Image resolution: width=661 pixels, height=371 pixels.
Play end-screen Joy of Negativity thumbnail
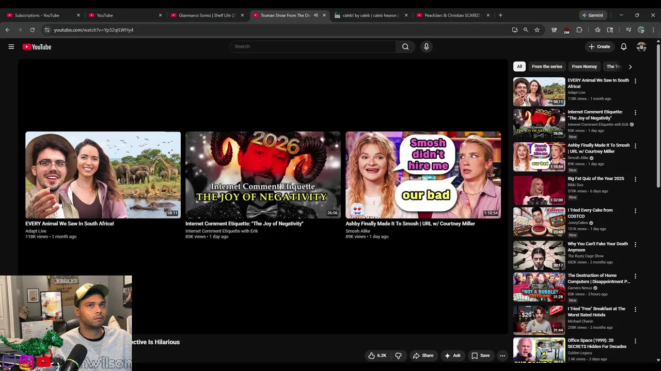click(x=263, y=175)
